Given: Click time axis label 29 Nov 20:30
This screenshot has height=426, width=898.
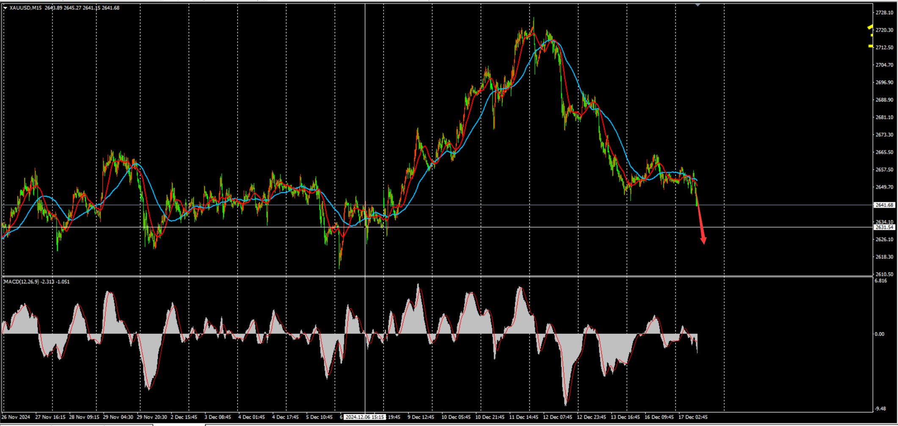Looking at the screenshot, I should click(x=152, y=417).
